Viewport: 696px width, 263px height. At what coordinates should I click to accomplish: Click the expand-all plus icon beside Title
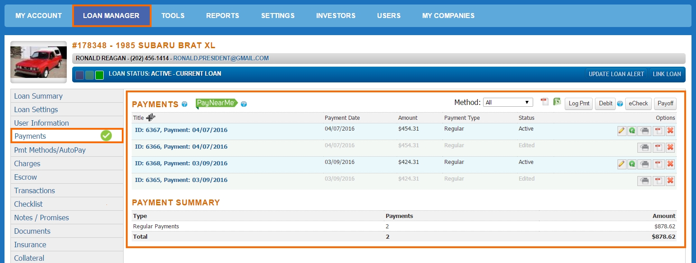(151, 118)
